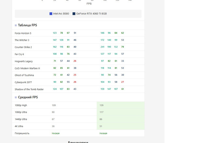Click the CoD: Modern Warfare III row label

tap(27, 68)
